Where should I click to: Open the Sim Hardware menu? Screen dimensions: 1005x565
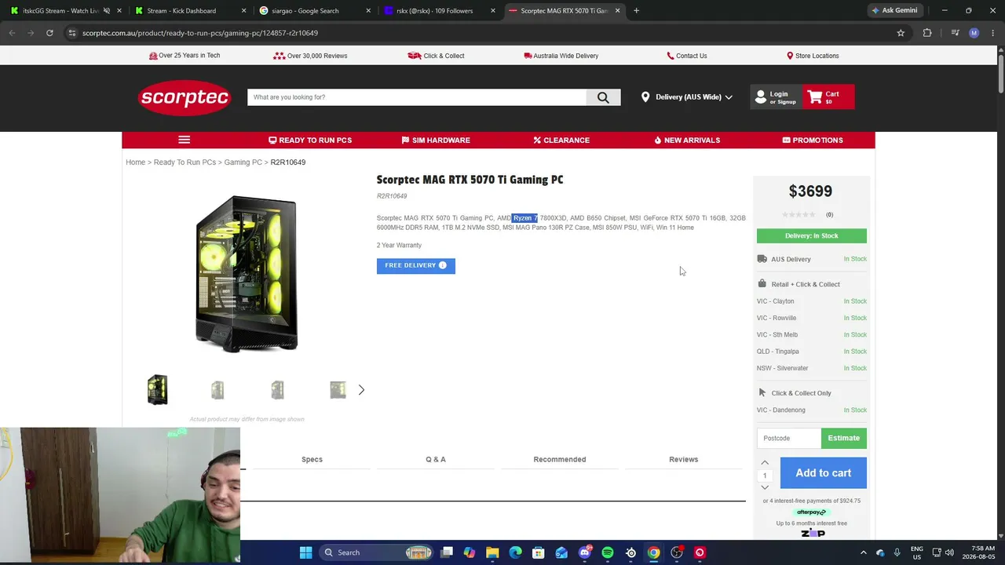tap(436, 140)
